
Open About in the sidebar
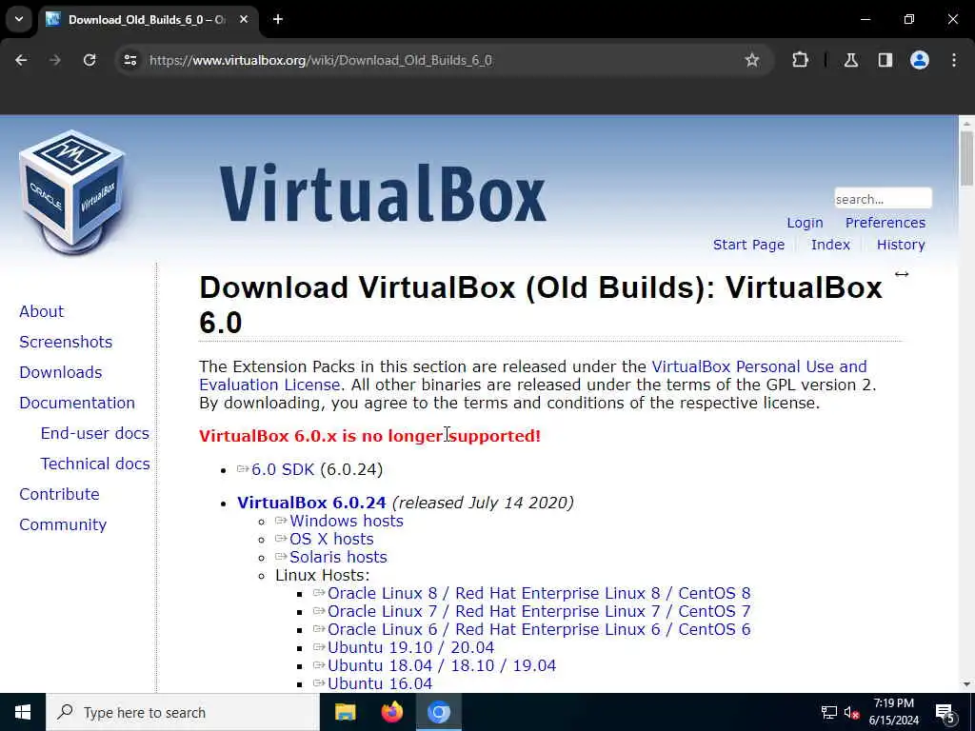[42, 311]
